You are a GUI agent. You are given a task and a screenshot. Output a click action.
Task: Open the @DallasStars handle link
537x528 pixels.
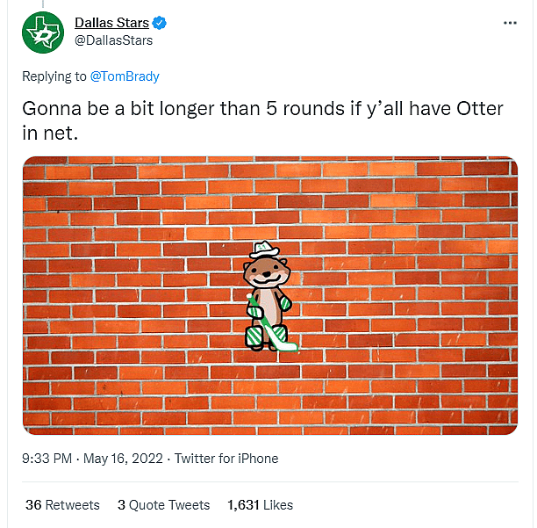[x=114, y=40]
